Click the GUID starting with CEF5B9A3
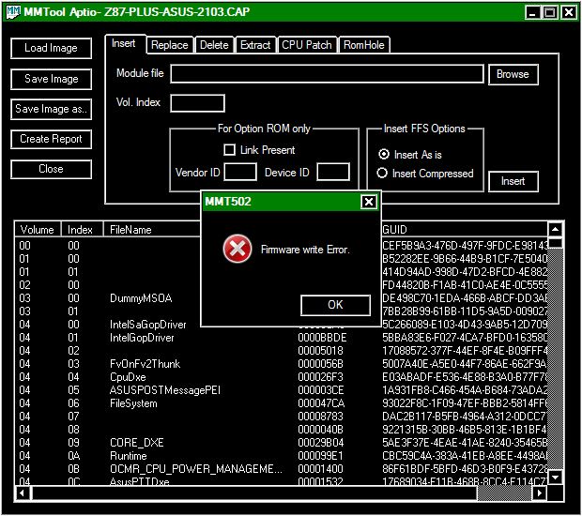Image resolution: width=582 pixels, height=516 pixels. tap(465, 246)
